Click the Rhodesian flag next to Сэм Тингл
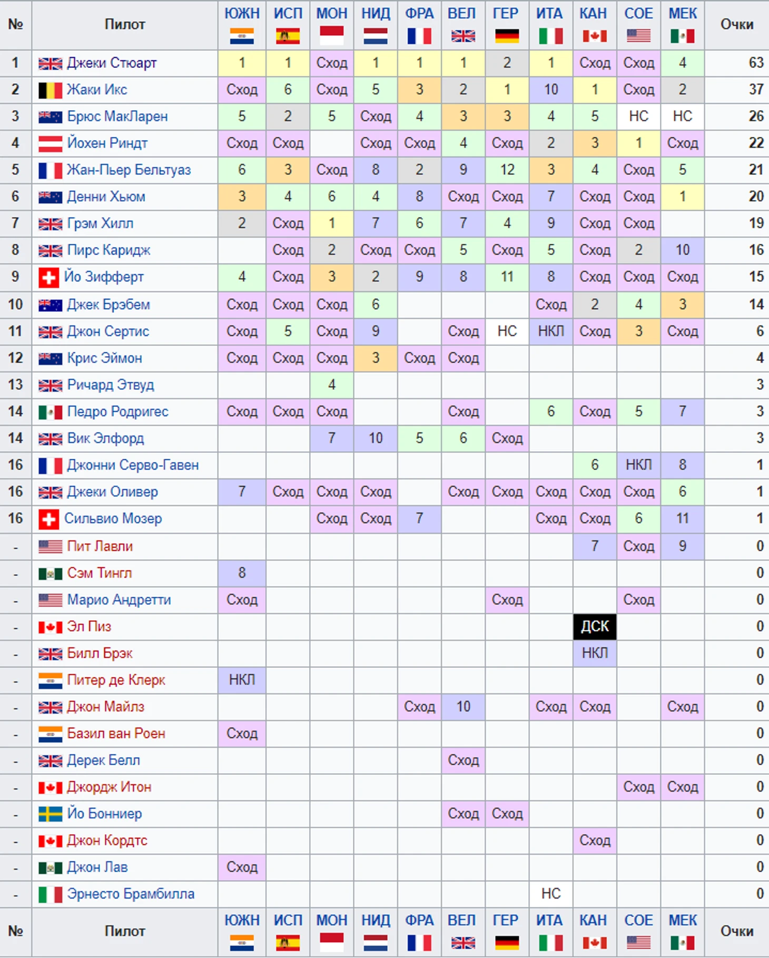Image resolution: width=769 pixels, height=958 pixels. tap(51, 574)
